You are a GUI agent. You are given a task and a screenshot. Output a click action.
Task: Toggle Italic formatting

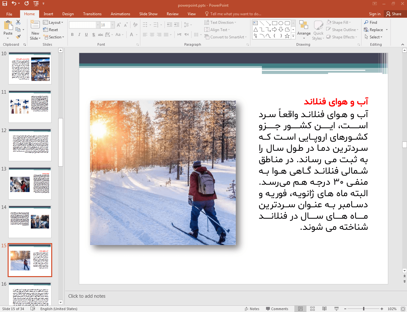79,35
